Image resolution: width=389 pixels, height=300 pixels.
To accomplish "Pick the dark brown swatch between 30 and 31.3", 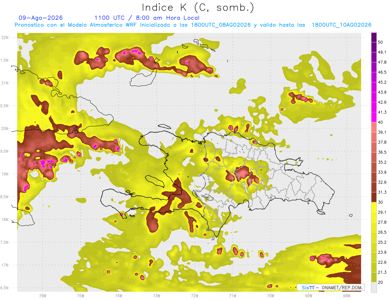I will (374, 197).
